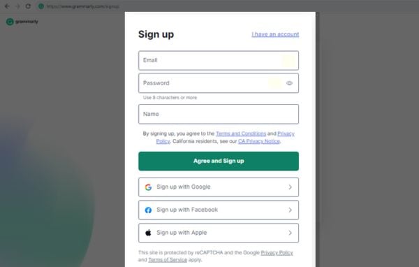Screen dimensions: 419x267
Task: Open reCAPTCHA Terms of Service link
Action: (x=168, y=260)
